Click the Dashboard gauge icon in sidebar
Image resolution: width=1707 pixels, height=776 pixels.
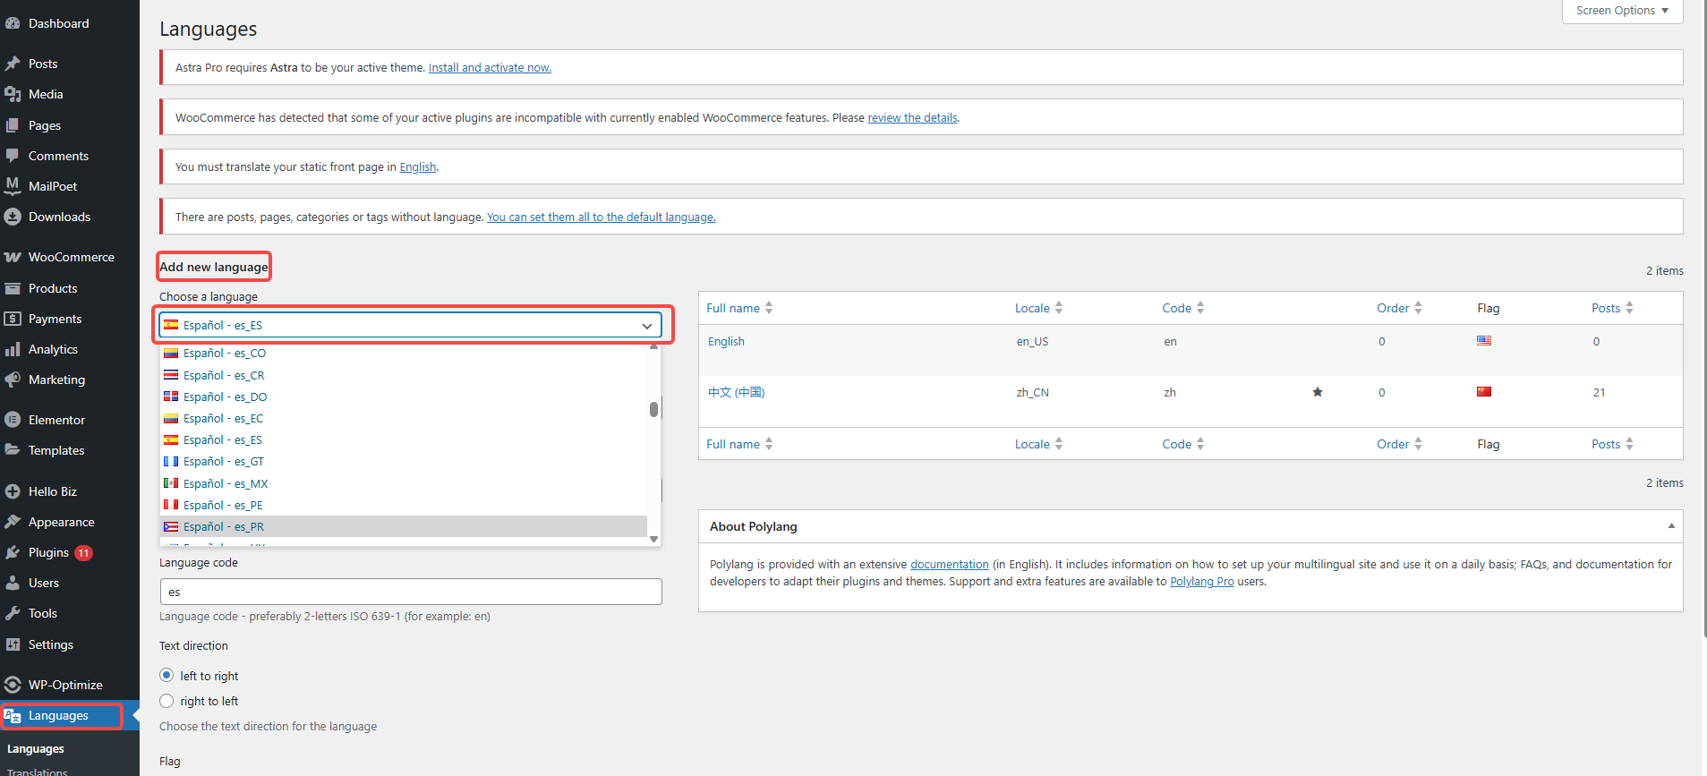pyautogui.click(x=13, y=23)
